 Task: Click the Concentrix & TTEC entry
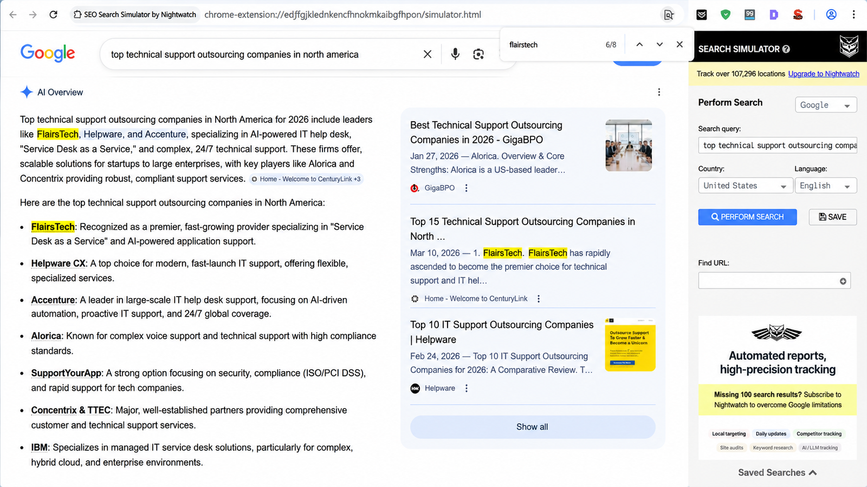pyautogui.click(x=70, y=410)
